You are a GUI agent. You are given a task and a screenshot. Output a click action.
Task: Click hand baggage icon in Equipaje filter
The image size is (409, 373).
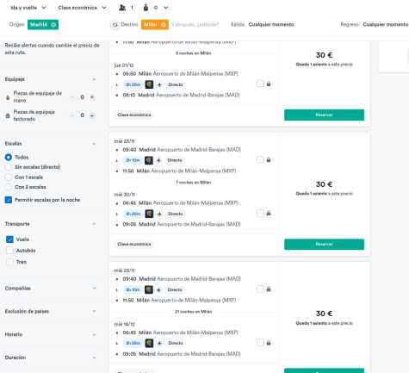(8, 97)
